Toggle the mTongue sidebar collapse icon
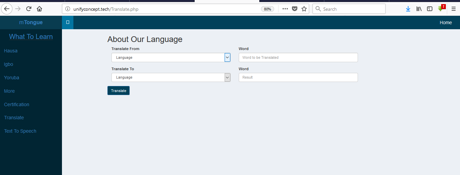This screenshot has width=460, height=175. coord(68,23)
